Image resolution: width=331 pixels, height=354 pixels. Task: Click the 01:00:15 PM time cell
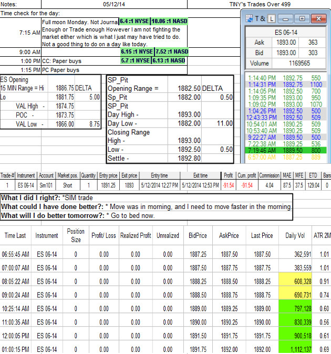[x=15, y=349]
